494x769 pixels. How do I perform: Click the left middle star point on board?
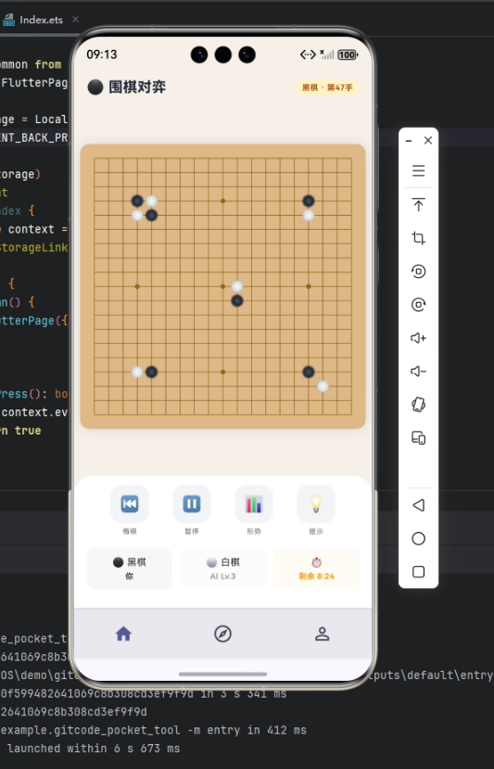pos(137,286)
